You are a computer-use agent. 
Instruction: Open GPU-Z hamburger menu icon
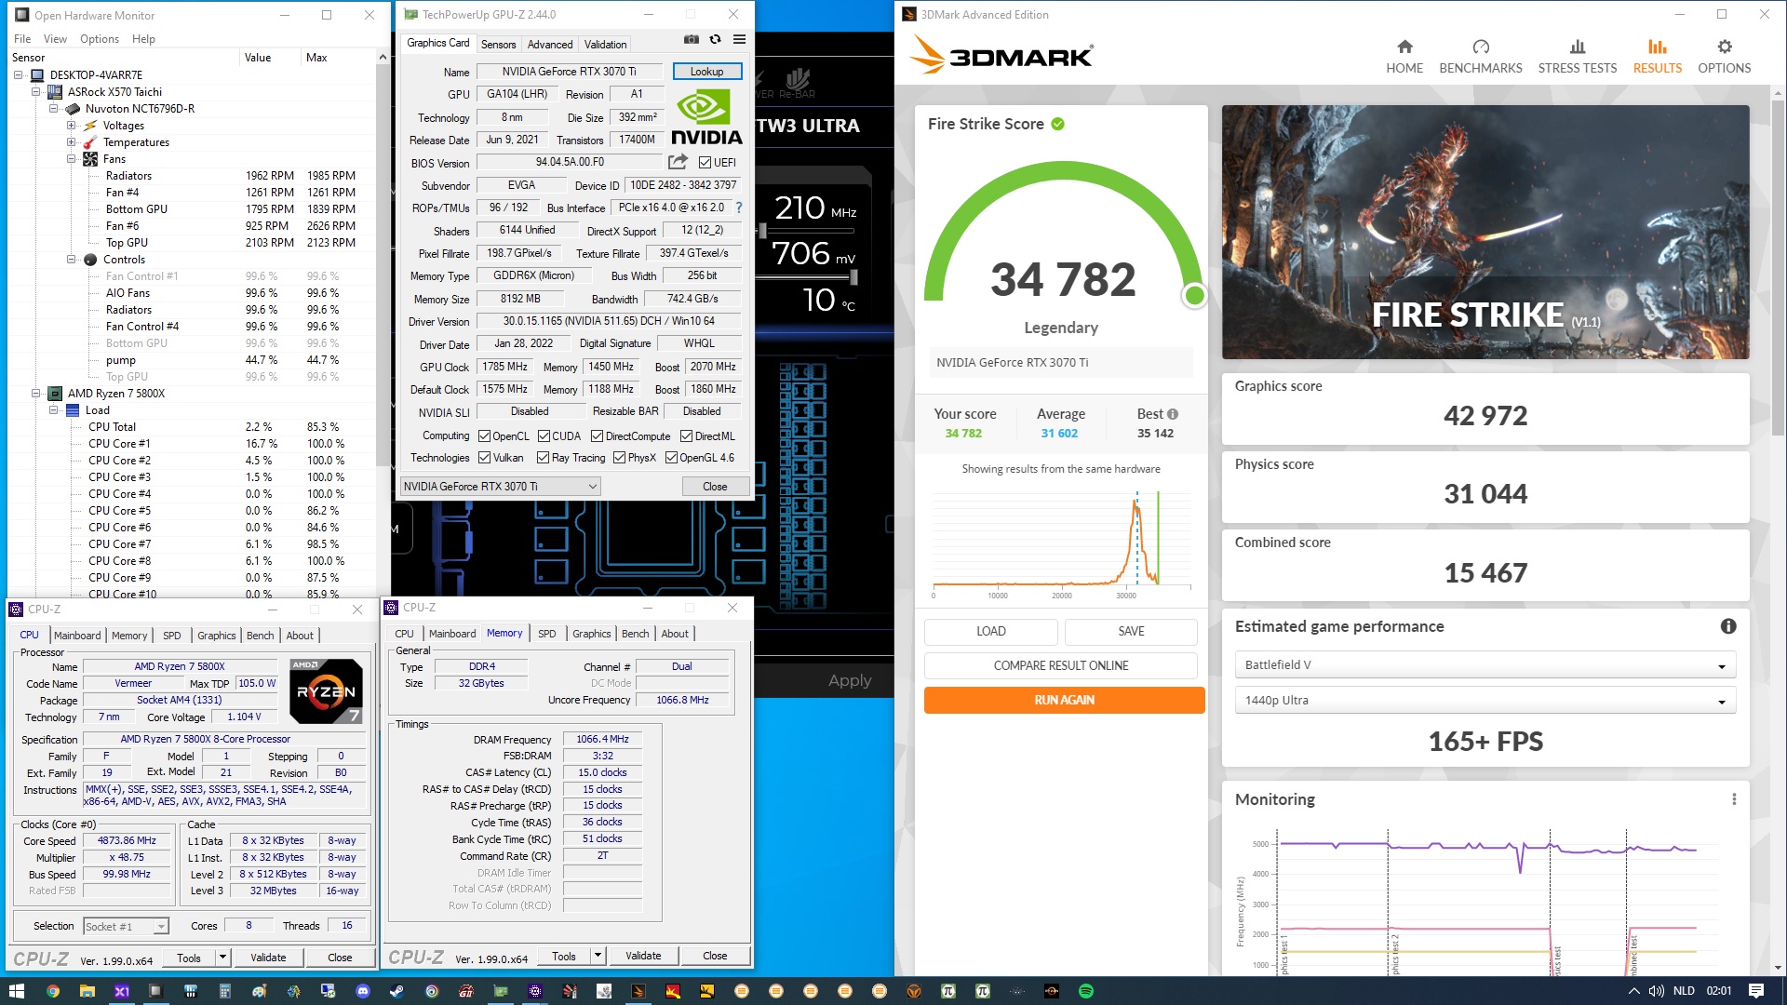point(739,40)
